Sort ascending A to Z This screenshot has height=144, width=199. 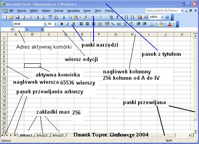[126, 17]
